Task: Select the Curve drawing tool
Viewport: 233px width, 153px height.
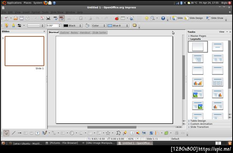Action: pyautogui.click(x=45, y=133)
